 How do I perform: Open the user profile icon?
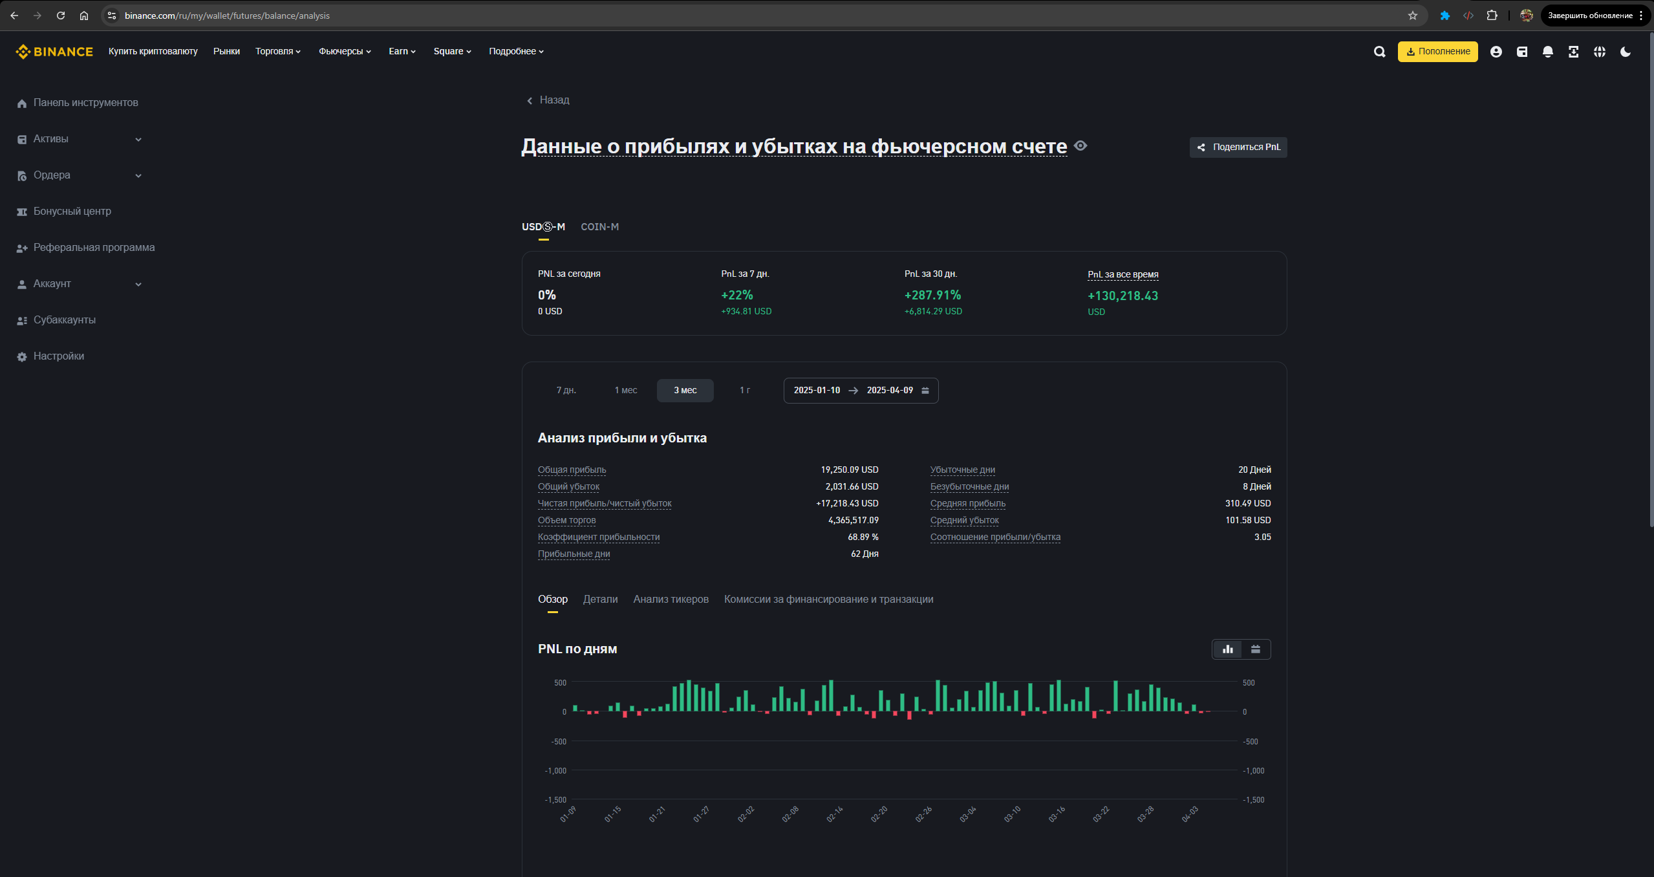pos(1496,52)
